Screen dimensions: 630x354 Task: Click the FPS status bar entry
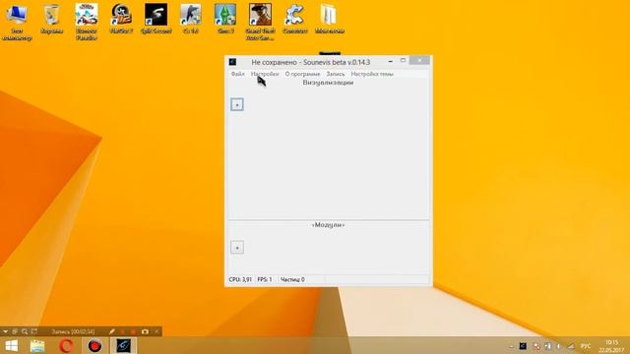click(265, 279)
